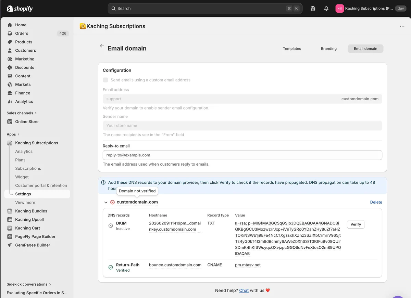Switch to the Templates tab
This screenshot has height=298, width=411.
[292, 49]
